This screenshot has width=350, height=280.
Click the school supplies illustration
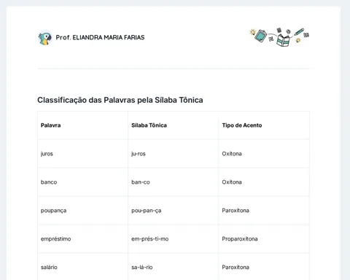click(279, 37)
